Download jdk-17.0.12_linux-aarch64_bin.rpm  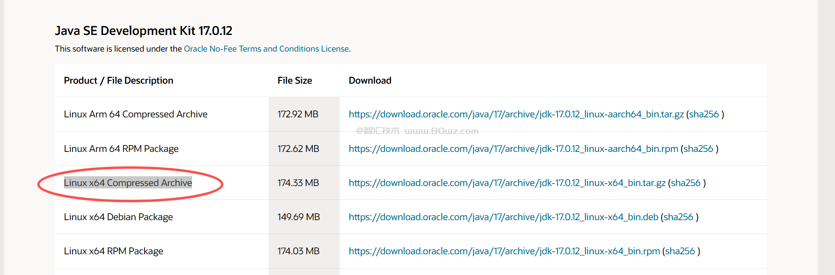pos(513,149)
